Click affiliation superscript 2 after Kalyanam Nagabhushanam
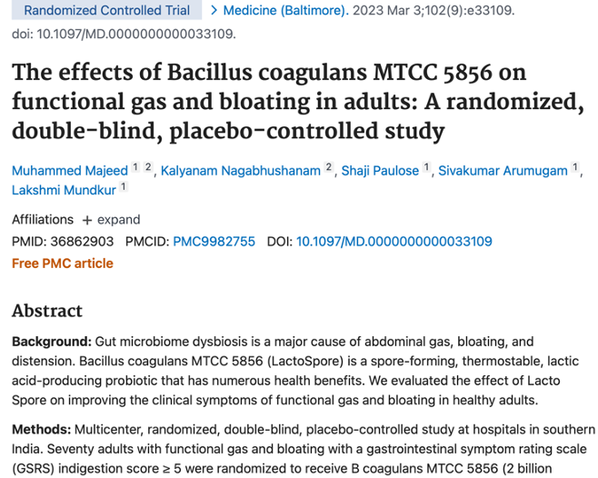598x478 pixels. [329, 167]
